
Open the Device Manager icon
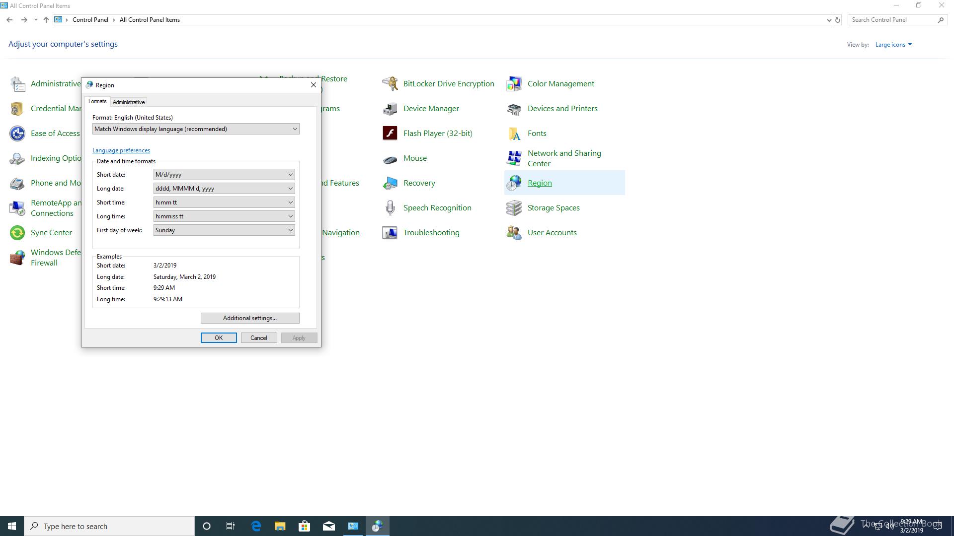(390, 108)
